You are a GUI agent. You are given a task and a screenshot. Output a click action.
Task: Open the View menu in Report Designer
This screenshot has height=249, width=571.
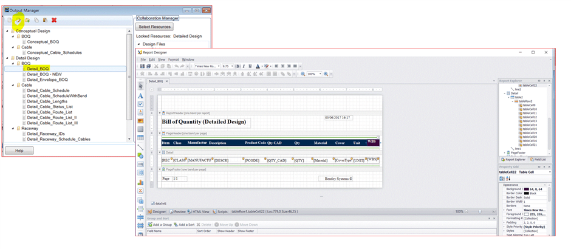pos(162,60)
